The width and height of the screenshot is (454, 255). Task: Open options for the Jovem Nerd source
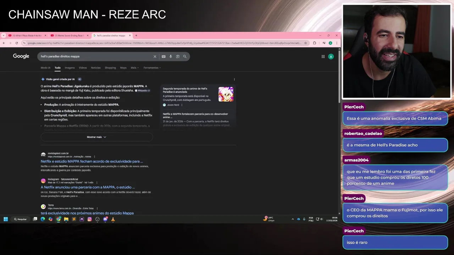coord(182,105)
